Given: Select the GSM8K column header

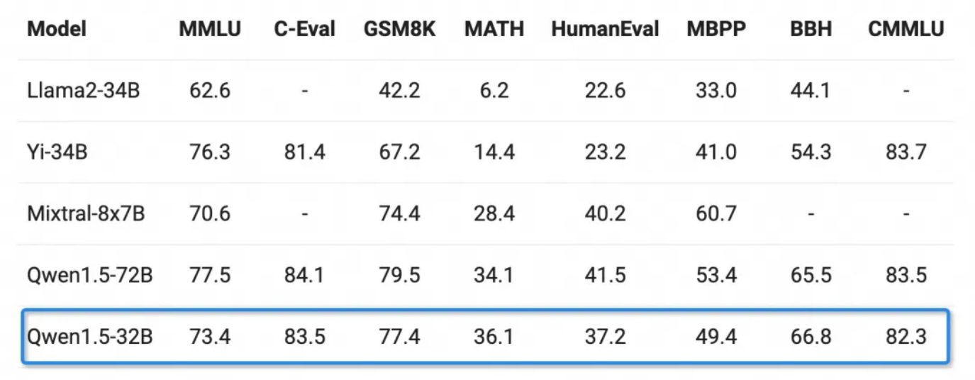Looking at the screenshot, I should [x=400, y=29].
